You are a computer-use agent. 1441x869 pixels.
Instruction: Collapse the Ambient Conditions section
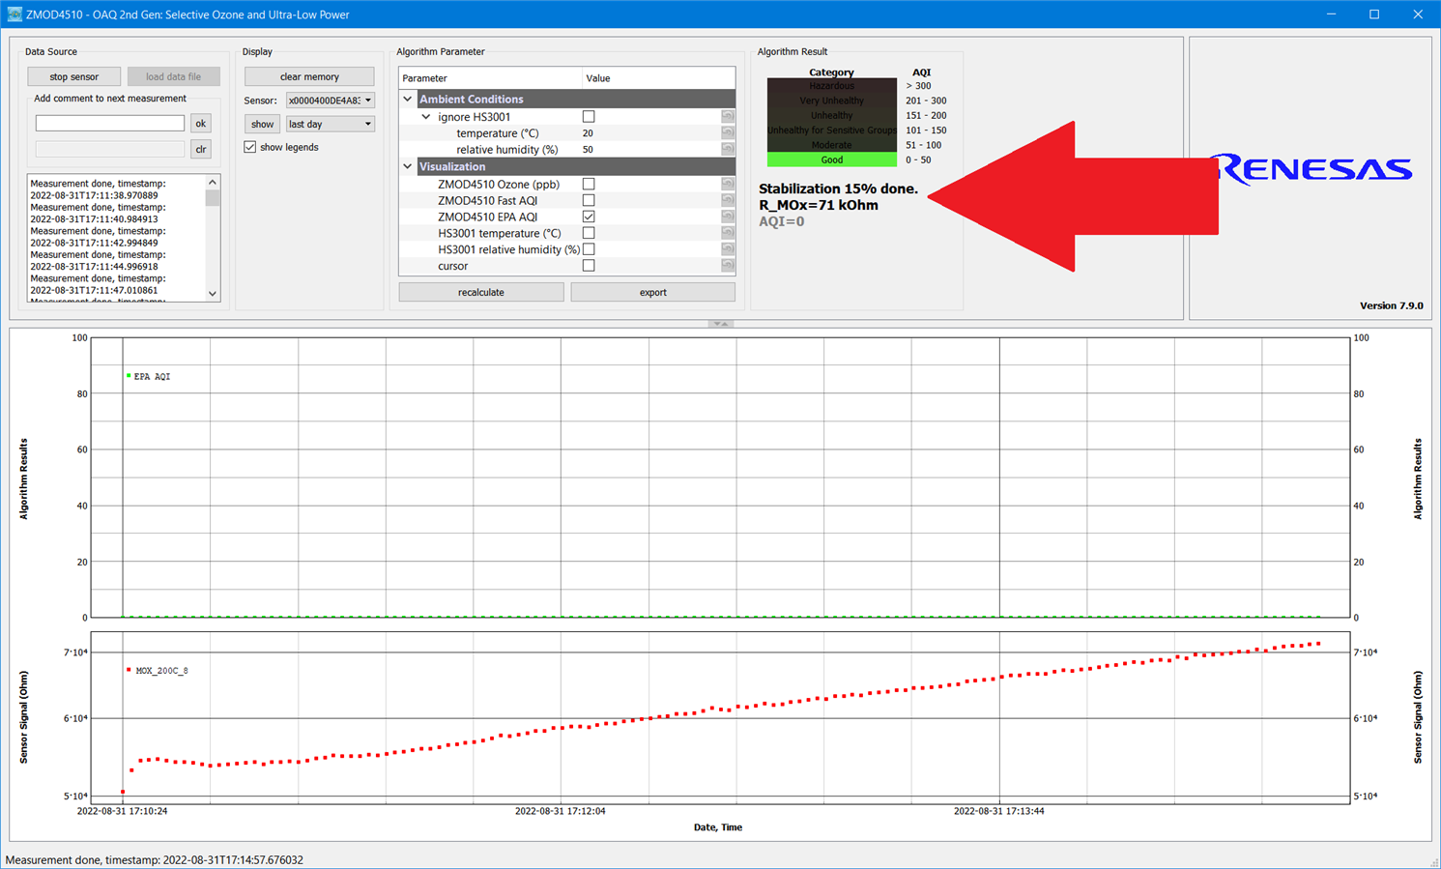point(408,100)
